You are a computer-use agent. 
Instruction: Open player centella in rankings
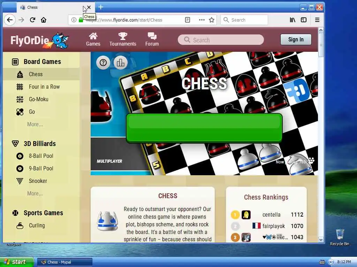(271, 215)
